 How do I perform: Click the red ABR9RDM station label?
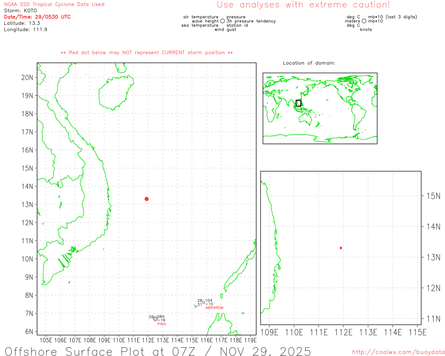click(214, 308)
